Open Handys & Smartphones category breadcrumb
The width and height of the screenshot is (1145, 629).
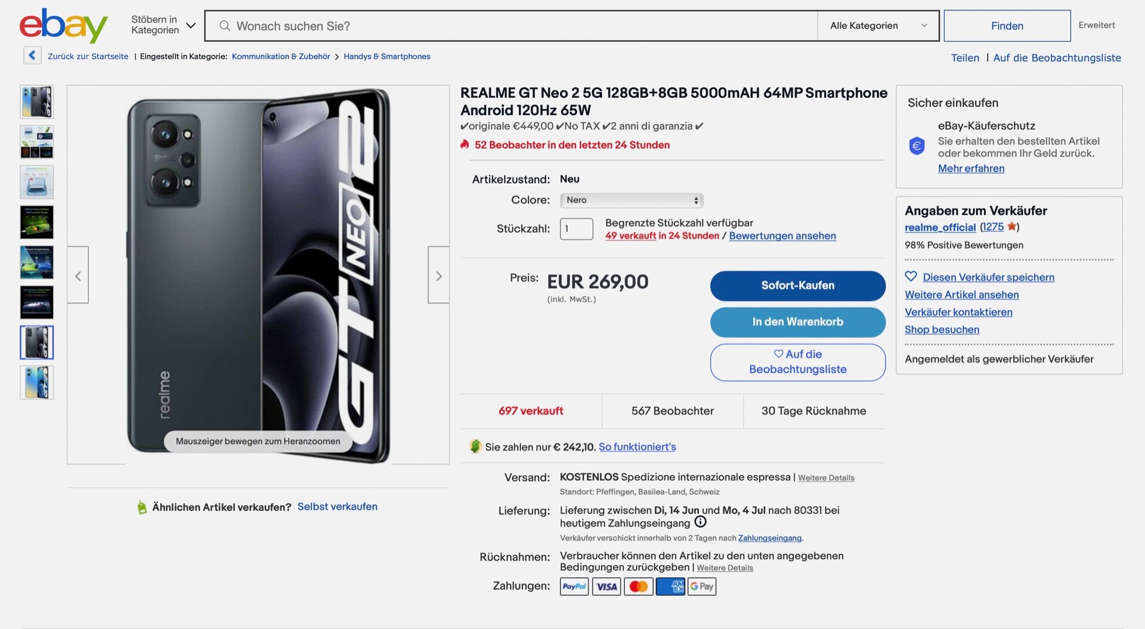(x=386, y=57)
